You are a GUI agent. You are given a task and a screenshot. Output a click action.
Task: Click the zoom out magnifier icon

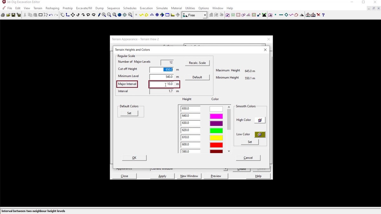(109, 15)
